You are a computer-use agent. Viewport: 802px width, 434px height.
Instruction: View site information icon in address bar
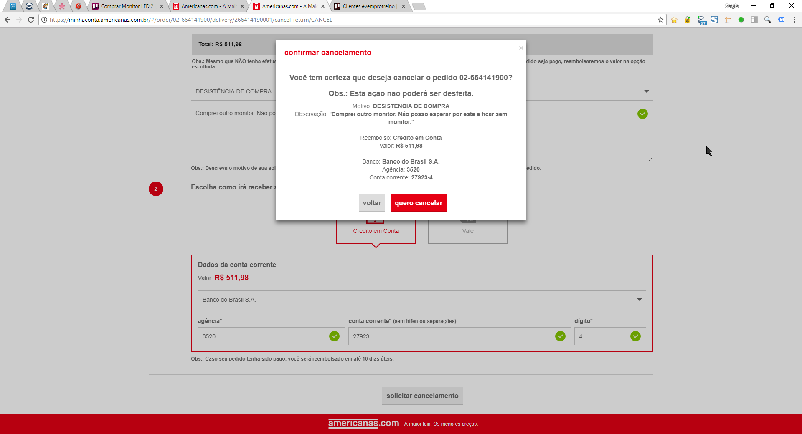44,20
